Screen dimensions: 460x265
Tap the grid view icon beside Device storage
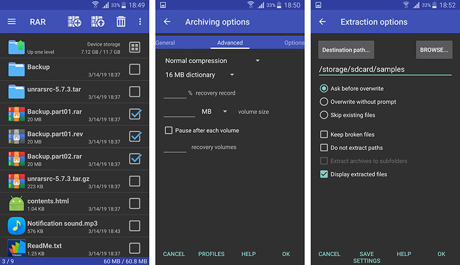coord(134,47)
